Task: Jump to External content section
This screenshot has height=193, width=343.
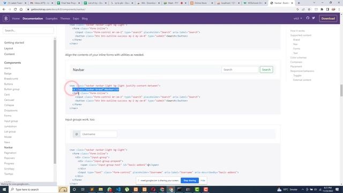Action: [x=302, y=80]
